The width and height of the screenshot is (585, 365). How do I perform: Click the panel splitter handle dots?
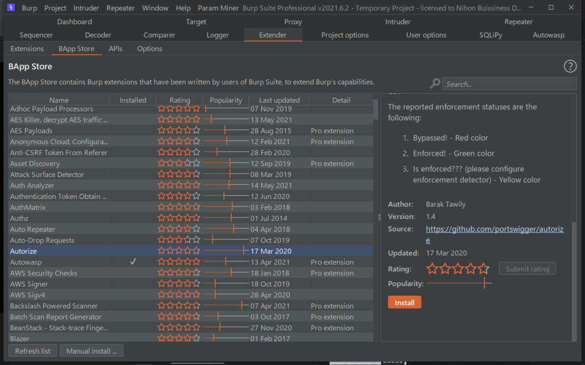pos(379,218)
